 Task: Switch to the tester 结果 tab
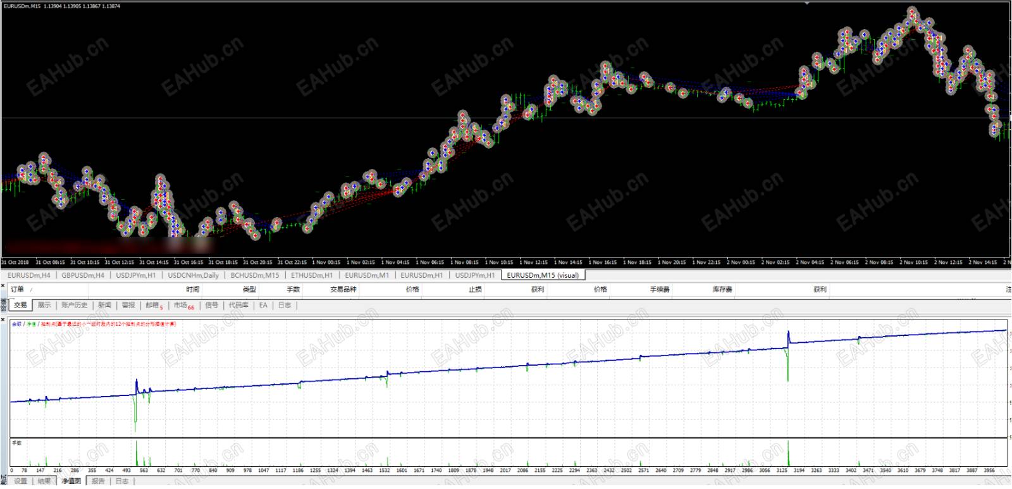pyautogui.click(x=44, y=481)
